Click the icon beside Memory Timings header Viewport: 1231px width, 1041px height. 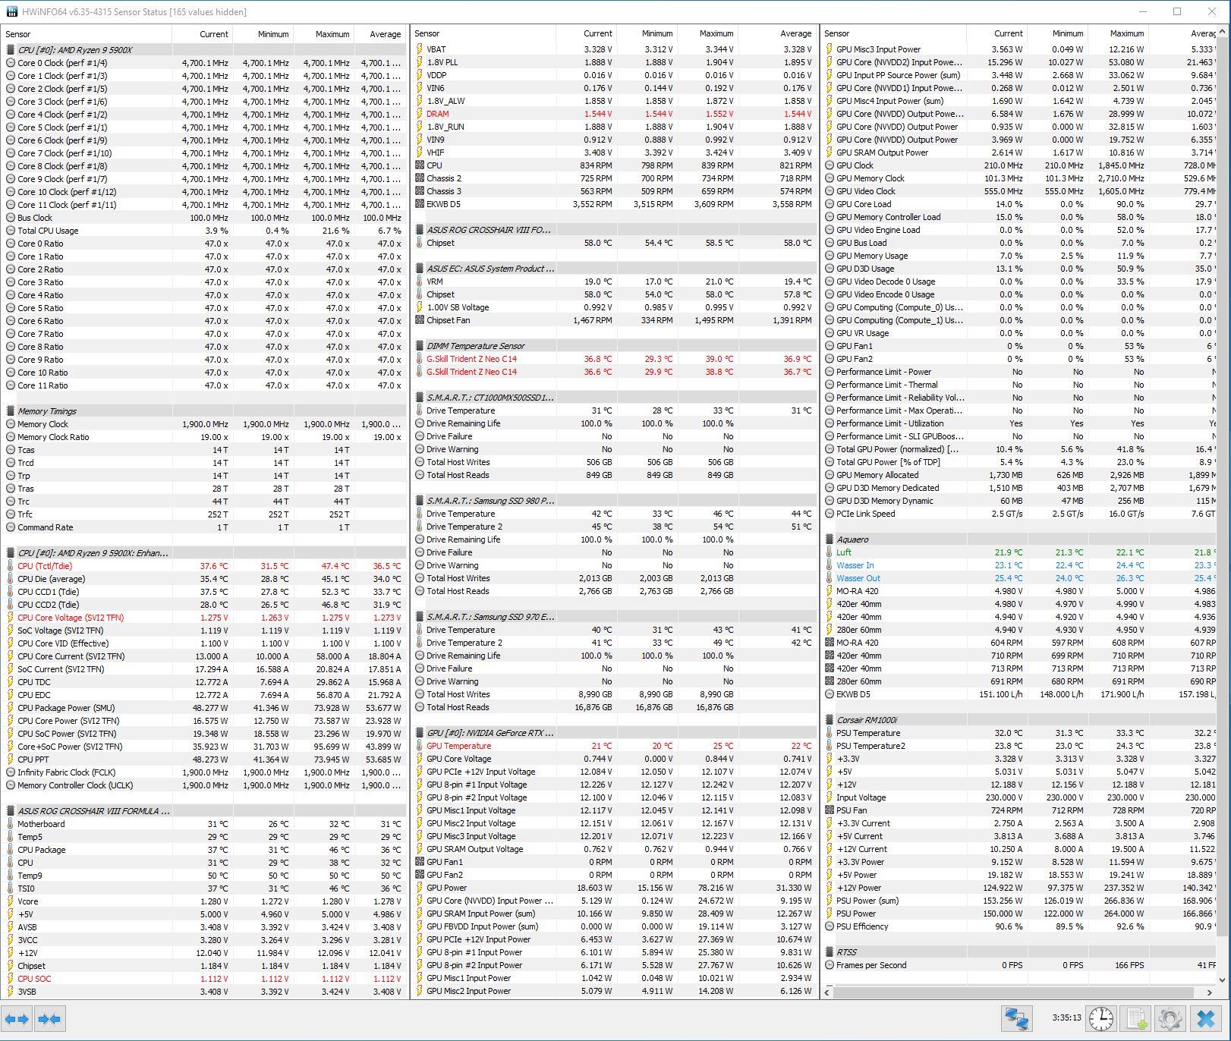coord(10,411)
